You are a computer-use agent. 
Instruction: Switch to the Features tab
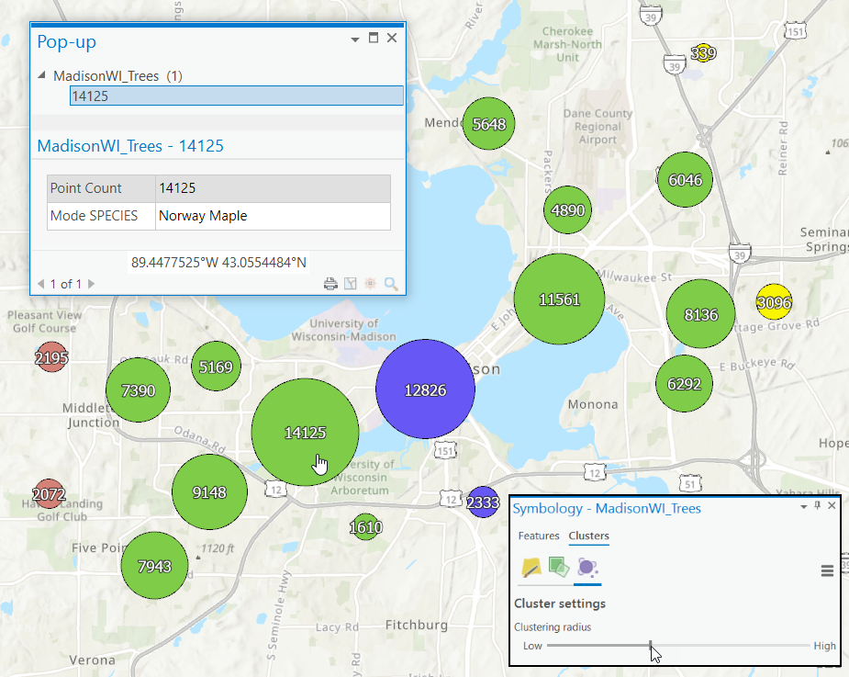click(x=539, y=536)
